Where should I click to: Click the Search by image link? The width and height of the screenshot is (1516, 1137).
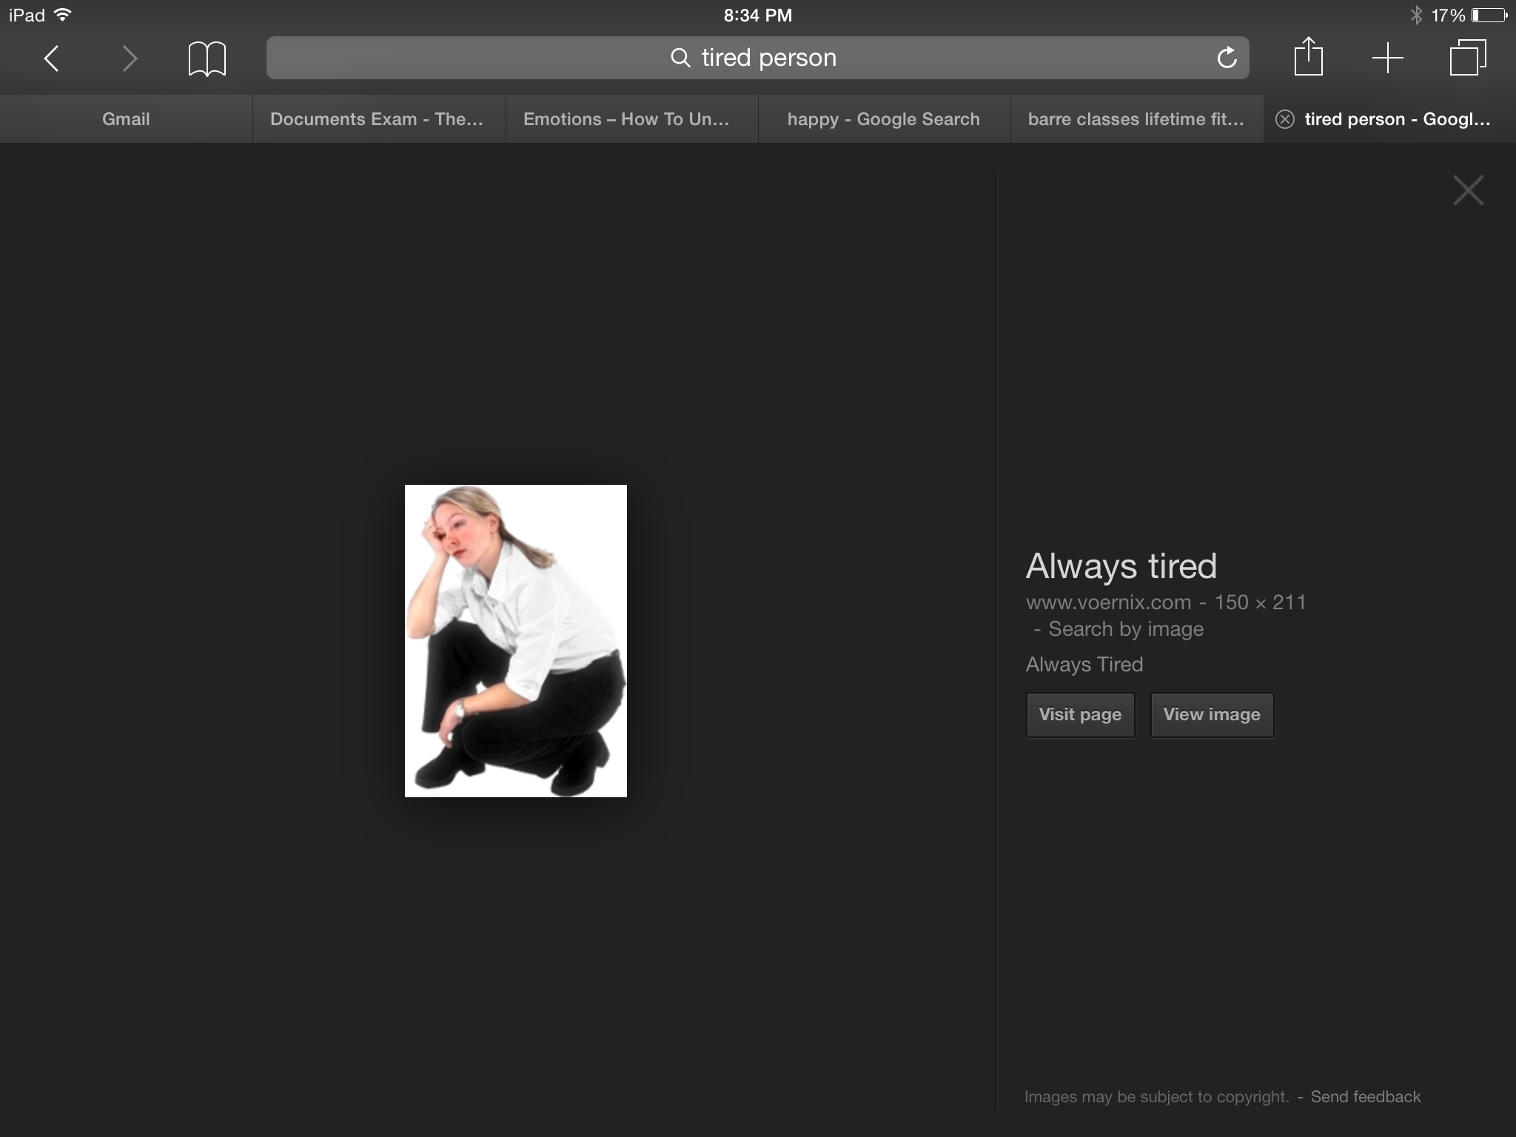[x=1125, y=629]
